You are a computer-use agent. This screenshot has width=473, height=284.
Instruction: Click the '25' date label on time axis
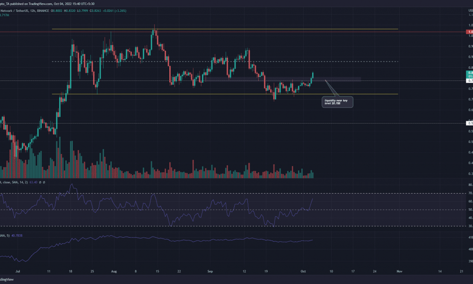coord(92,271)
